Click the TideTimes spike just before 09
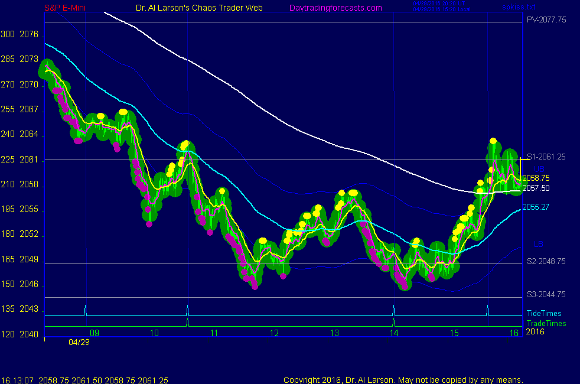This screenshot has height=384, width=580. [86, 310]
